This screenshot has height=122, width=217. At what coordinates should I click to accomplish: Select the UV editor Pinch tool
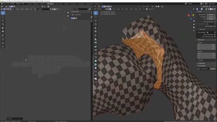[x=3, y=47]
